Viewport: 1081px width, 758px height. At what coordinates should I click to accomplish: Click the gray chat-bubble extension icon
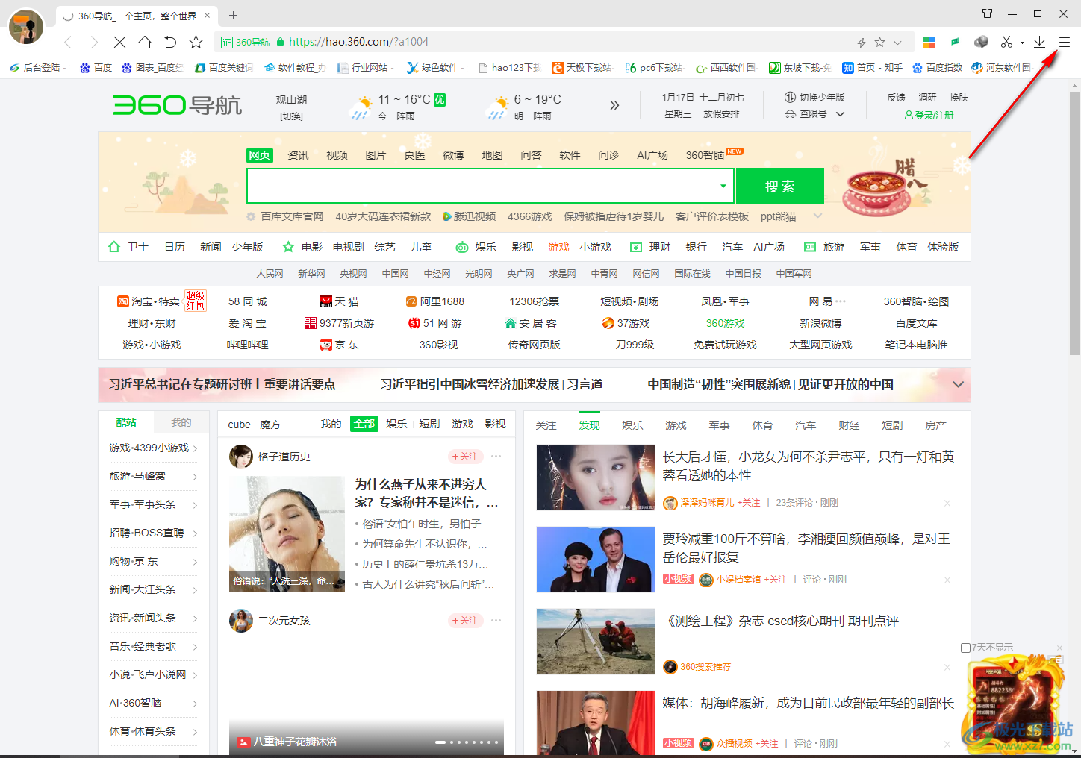(x=981, y=42)
